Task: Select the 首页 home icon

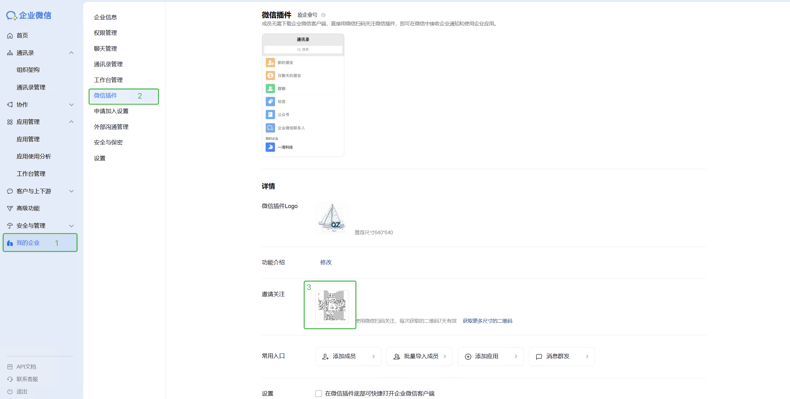Action: (9, 35)
